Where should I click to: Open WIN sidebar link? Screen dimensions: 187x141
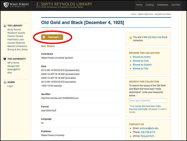[x=10, y=73]
